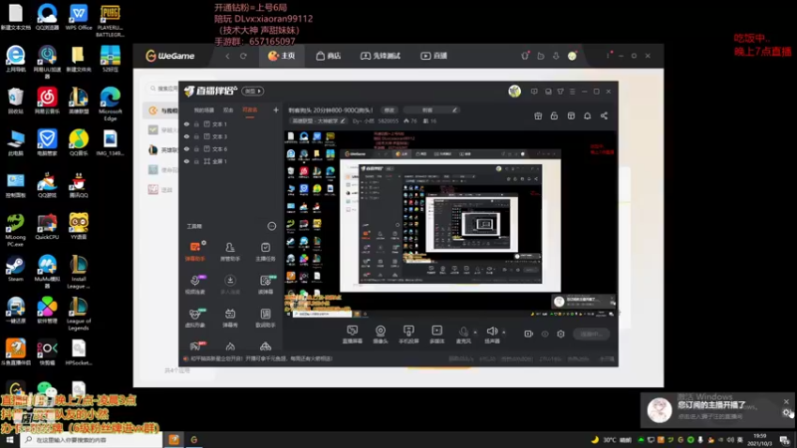Image resolution: width=797 pixels, height=448 pixels.
Task: Click the gift box icon in stream header
Action: (x=538, y=115)
